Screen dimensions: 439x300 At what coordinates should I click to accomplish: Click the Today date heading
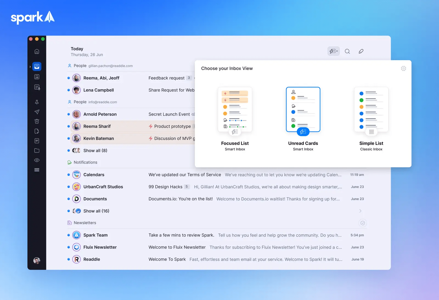77,49
